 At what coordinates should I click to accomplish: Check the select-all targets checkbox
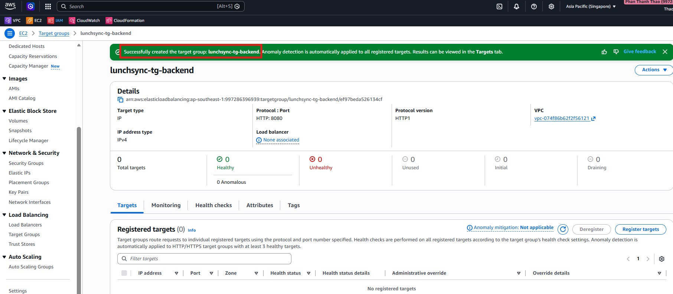124,273
